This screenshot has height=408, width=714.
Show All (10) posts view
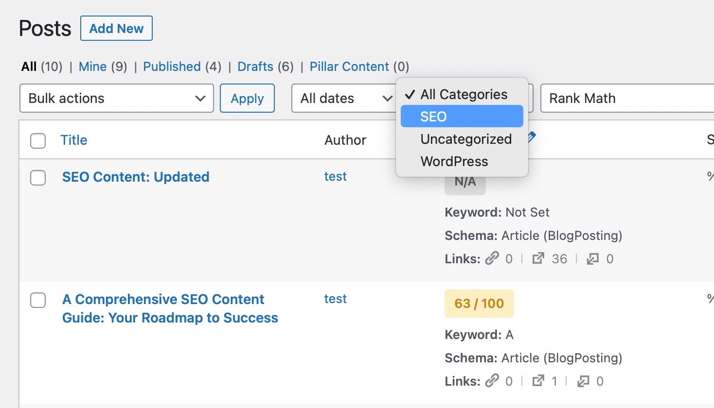tap(42, 67)
